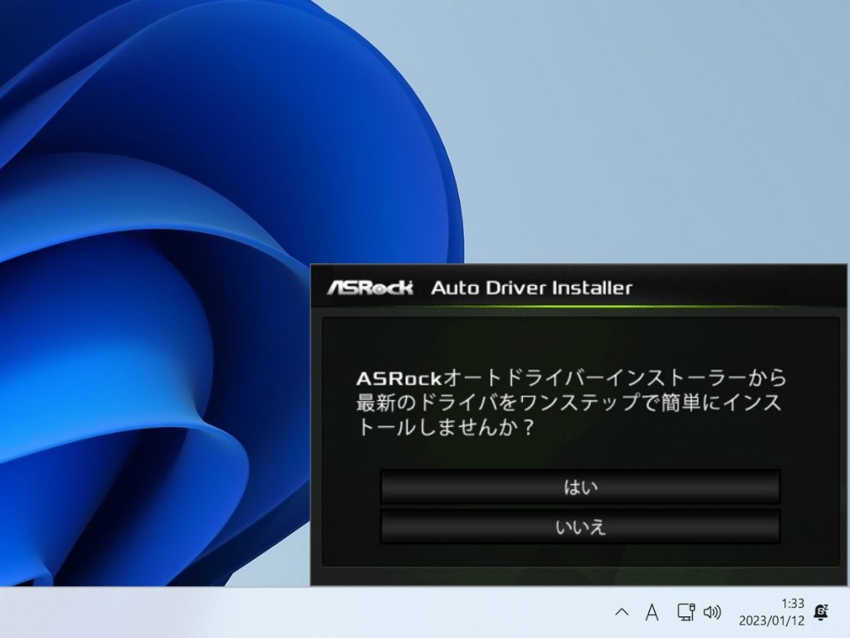850x638 pixels.
Task: Click the 2023/01/12 date in taskbar
Action: [771, 621]
